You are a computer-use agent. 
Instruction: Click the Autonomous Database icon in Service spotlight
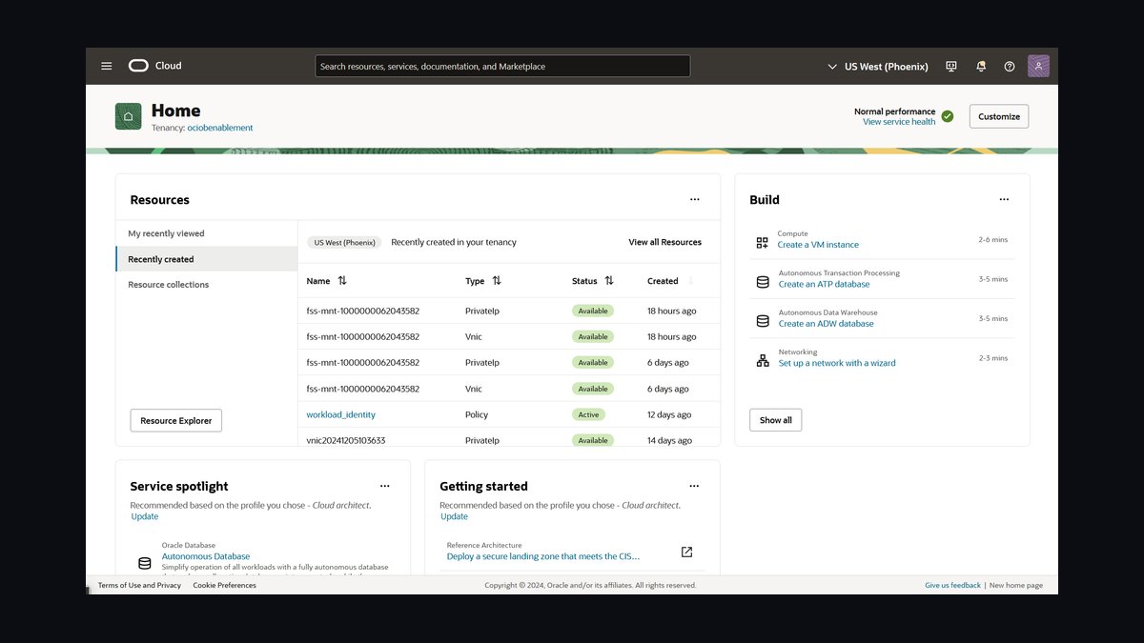[x=145, y=563]
